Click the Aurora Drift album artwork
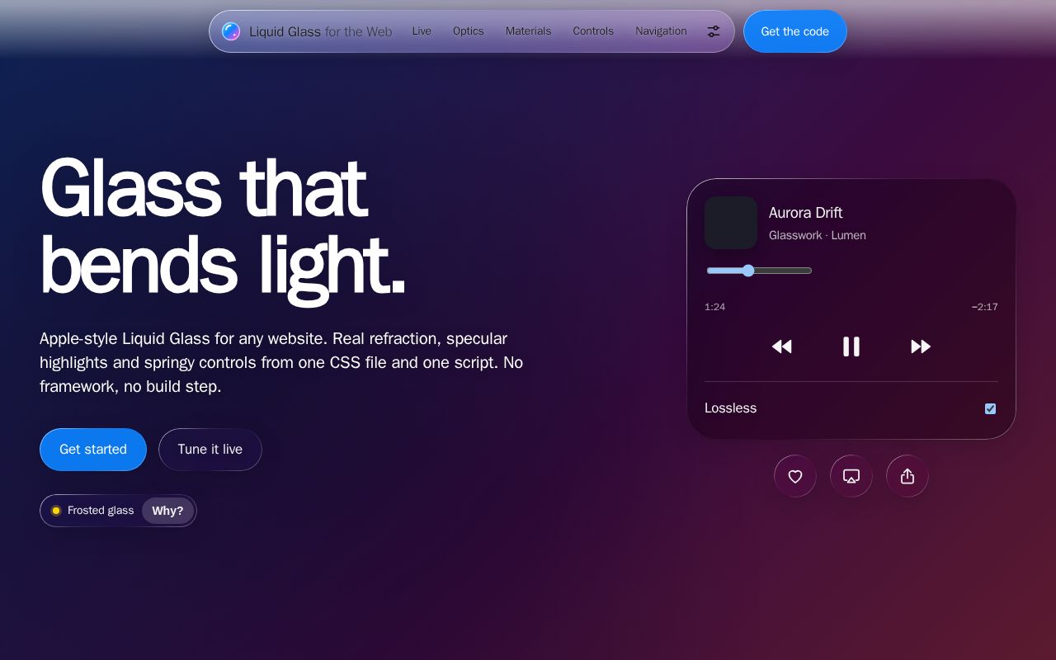The height and width of the screenshot is (660, 1056). [x=731, y=223]
